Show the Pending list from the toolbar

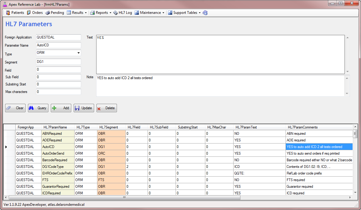(55, 13)
